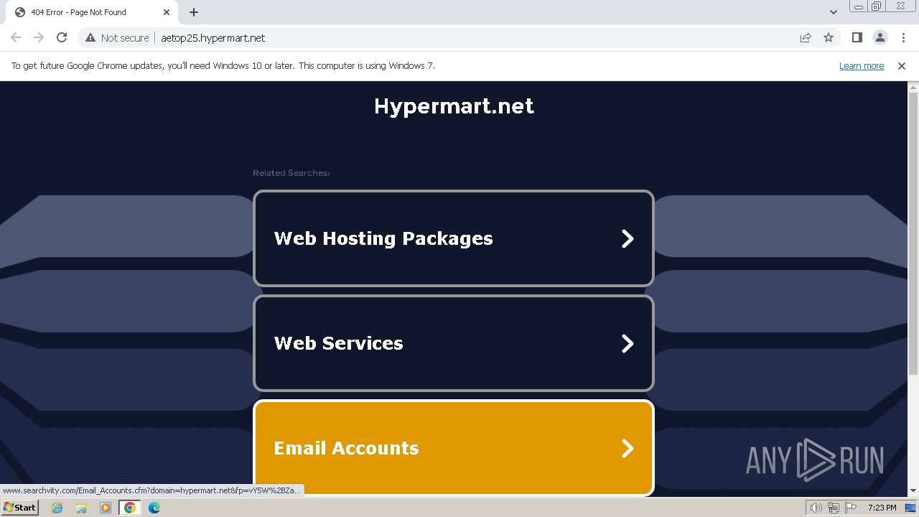Open the Email Accounts search
Screen dimensions: 919x517
click(454, 448)
